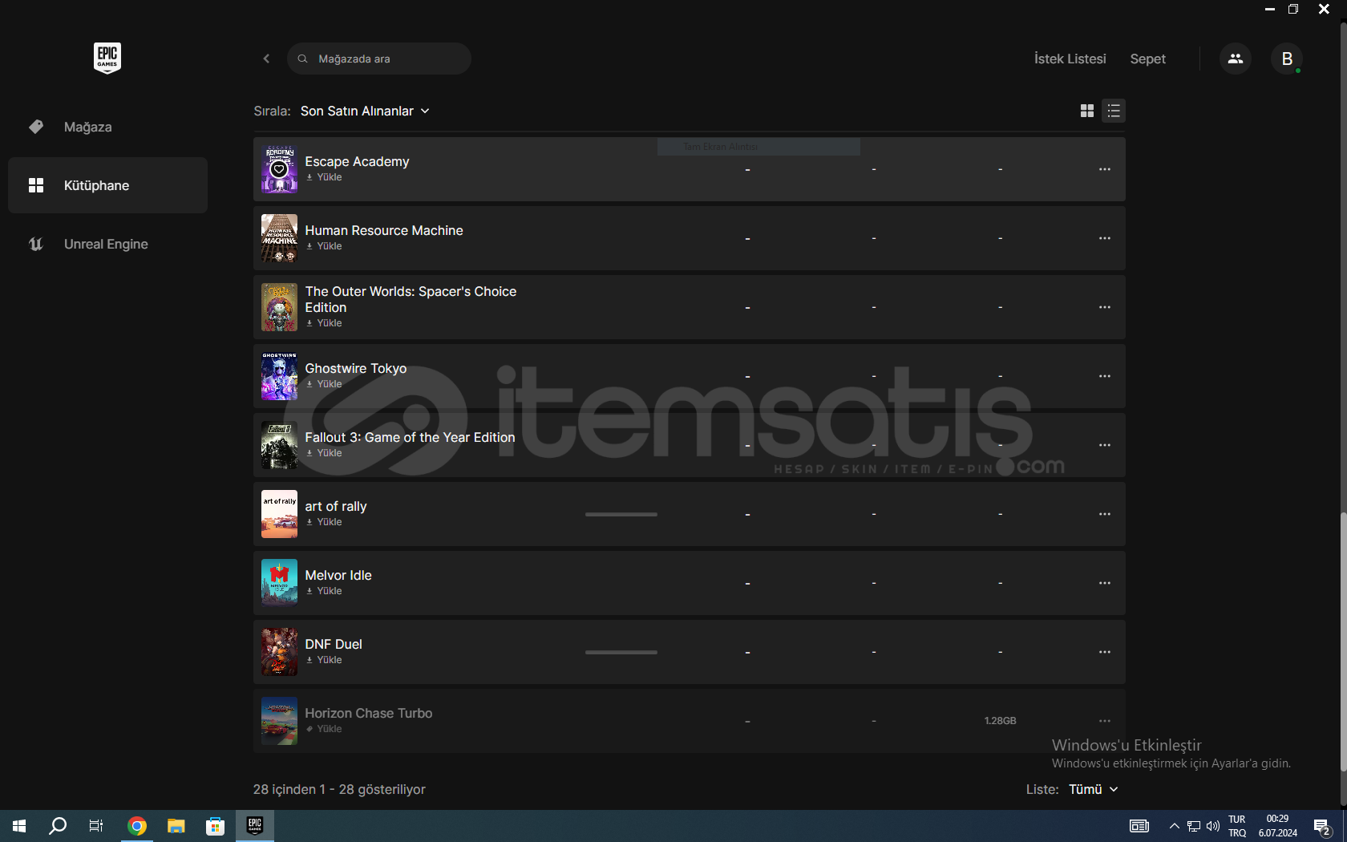The width and height of the screenshot is (1347, 842).
Task: Open Task View in taskbar
Action: coord(96,826)
